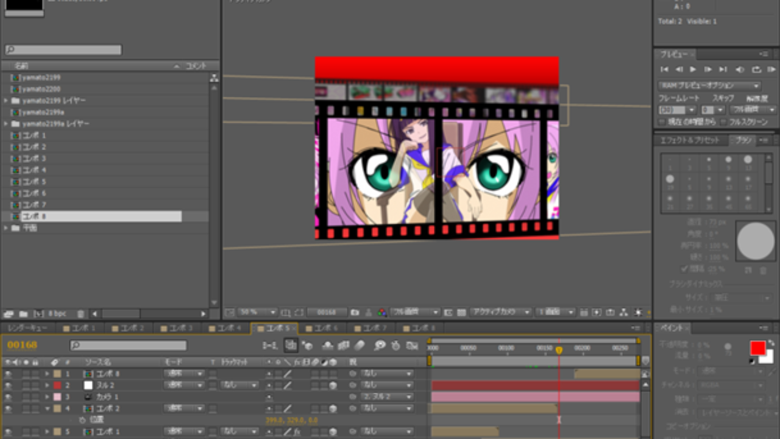Open parent dropdown for カメラ 1 layer
This screenshot has width=780, height=439.
point(386,397)
